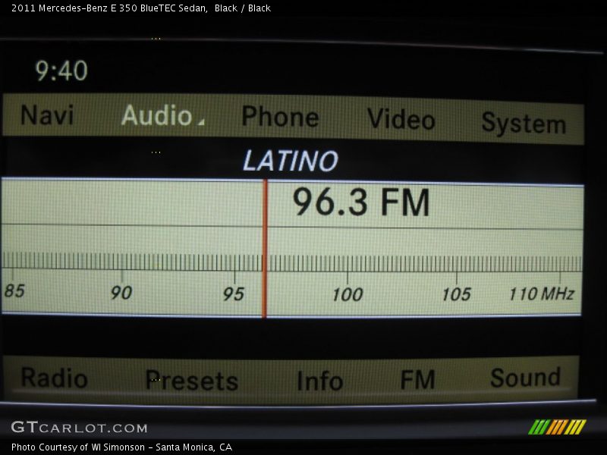Screen dimensions: 607x455
Task: Open the Navi menu
Action: 47,115
